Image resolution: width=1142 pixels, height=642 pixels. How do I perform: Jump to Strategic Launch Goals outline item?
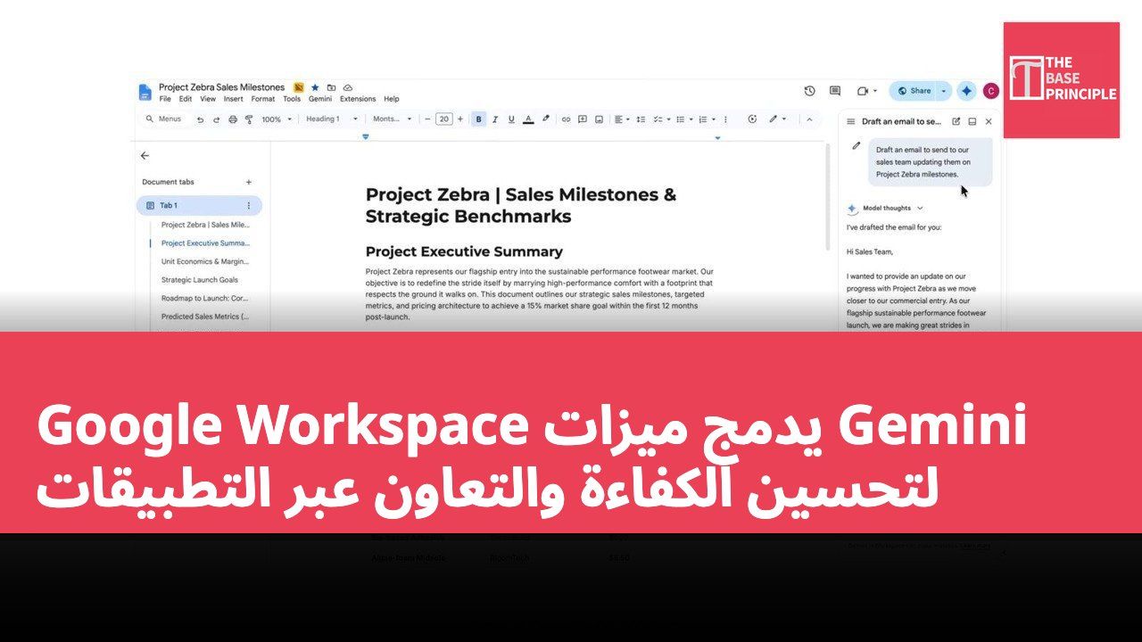click(200, 280)
